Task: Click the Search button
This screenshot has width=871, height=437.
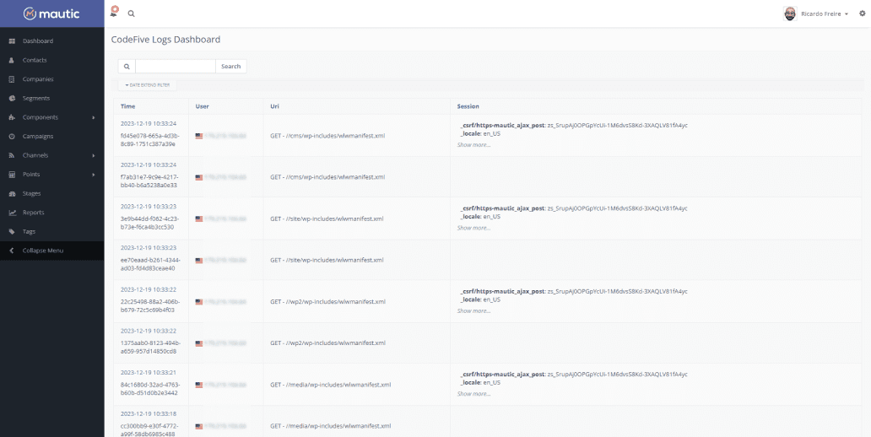Action: pos(231,66)
